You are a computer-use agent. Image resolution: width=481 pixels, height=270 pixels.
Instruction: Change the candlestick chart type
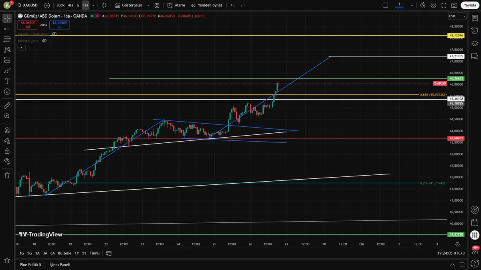(105, 5)
